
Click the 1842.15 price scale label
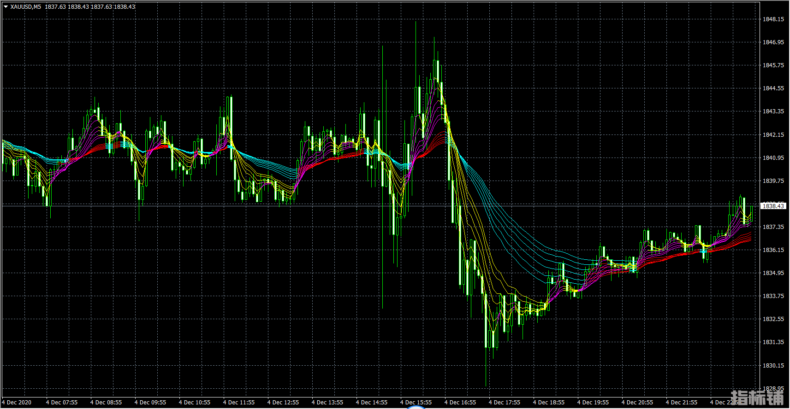[x=773, y=135]
